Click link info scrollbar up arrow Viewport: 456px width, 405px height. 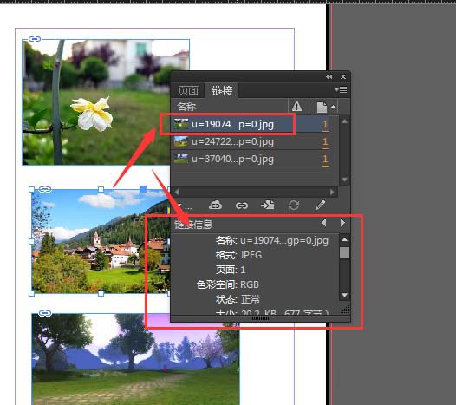[345, 239]
